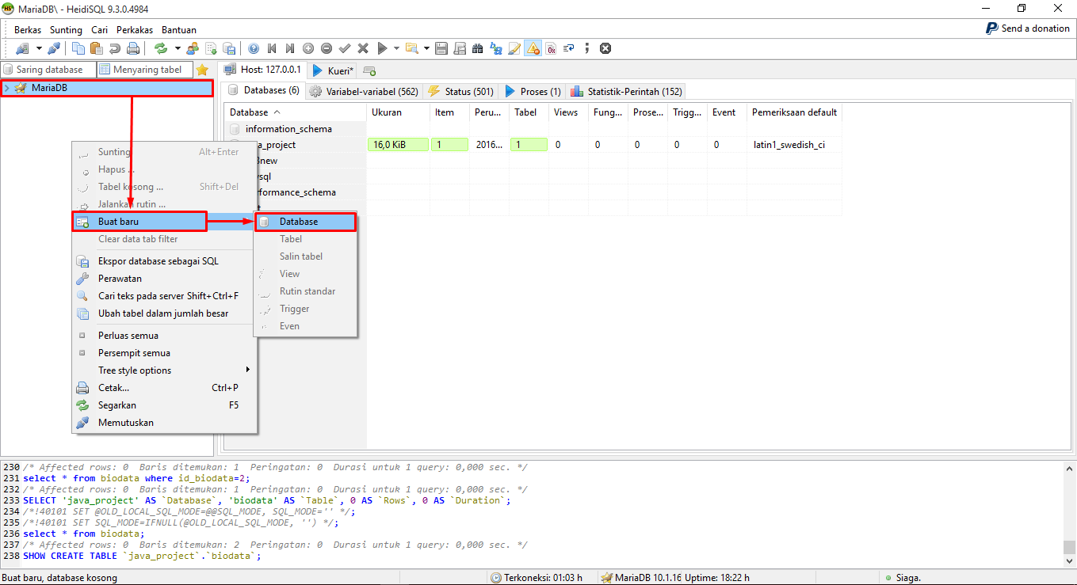The height and width of the screenshot is (585, 1077).
Task: Run the query with play icon
Action: click(x=383, y=48)
